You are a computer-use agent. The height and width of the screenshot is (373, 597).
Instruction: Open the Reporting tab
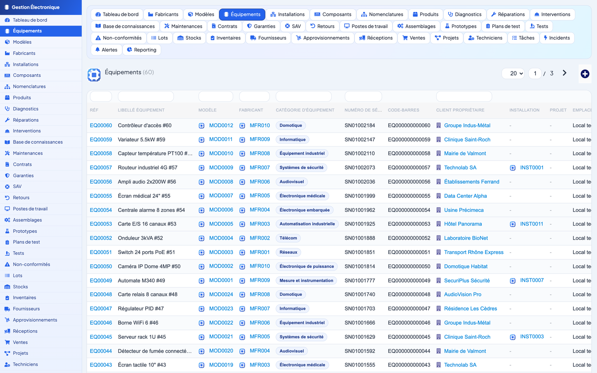(141, 50)
